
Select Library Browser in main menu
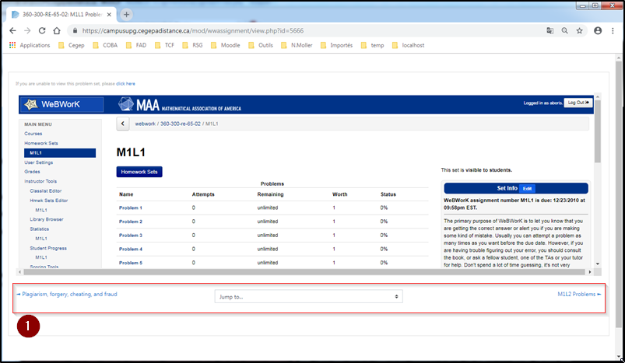pos(46,220)
